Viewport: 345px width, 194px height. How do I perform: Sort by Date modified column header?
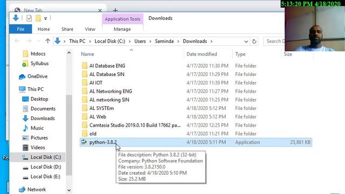tap(202, 54)
